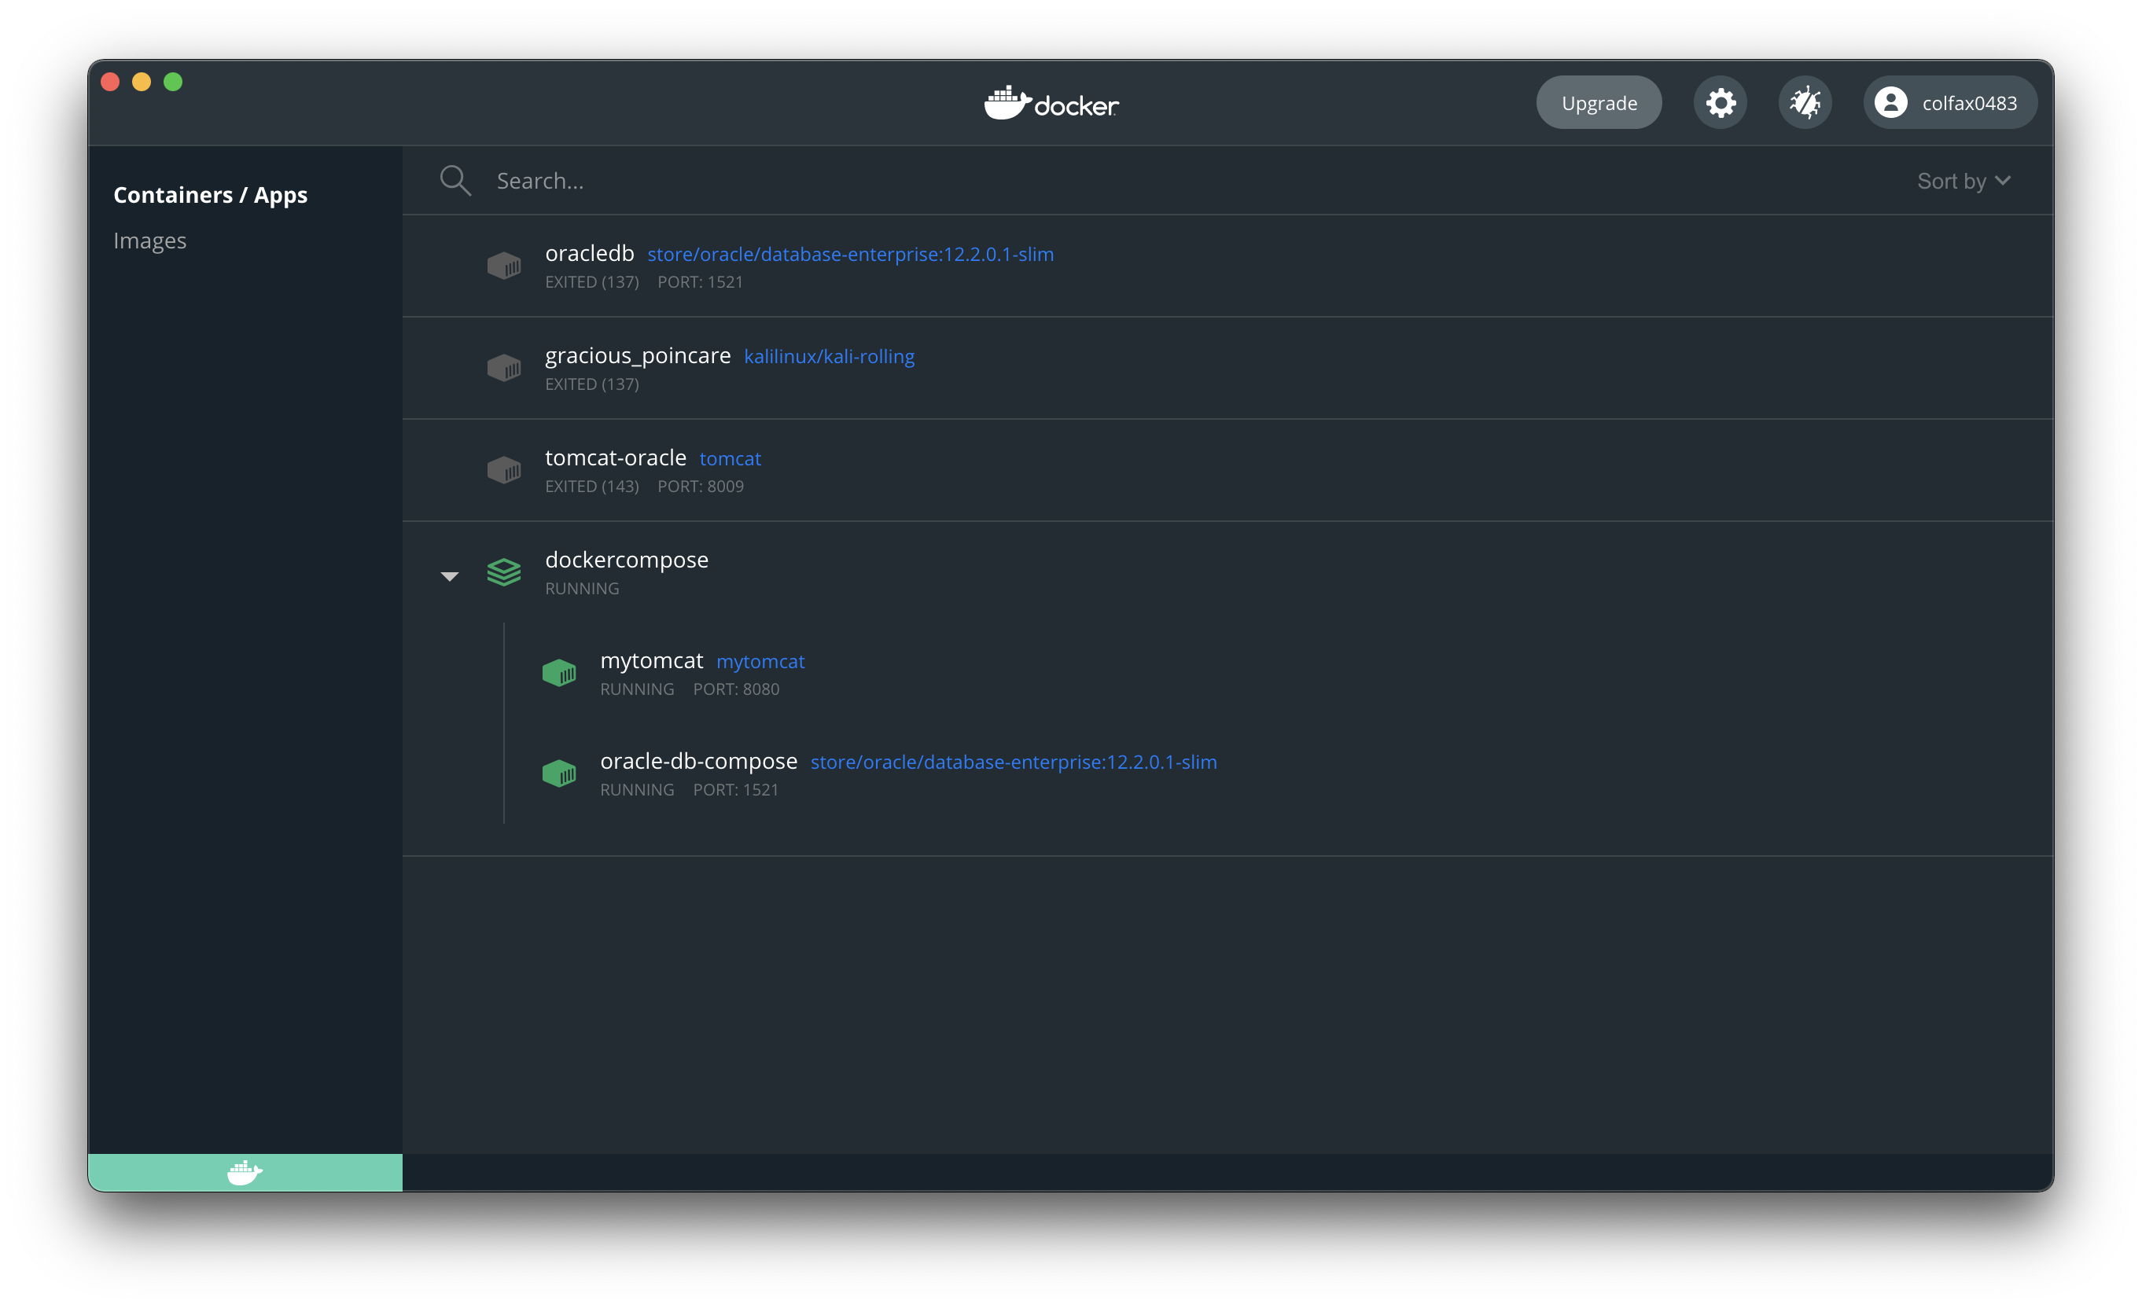Click the tomcat-oracle container icon
This screenshot has width=2142, height=1308.
coord(503,470)
